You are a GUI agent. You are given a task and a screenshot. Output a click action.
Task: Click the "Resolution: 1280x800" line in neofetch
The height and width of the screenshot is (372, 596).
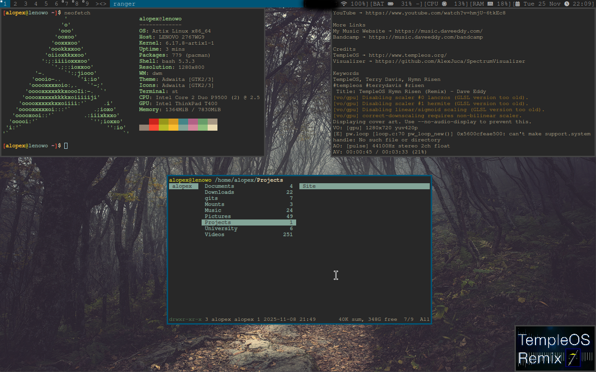tap(172, 67)
